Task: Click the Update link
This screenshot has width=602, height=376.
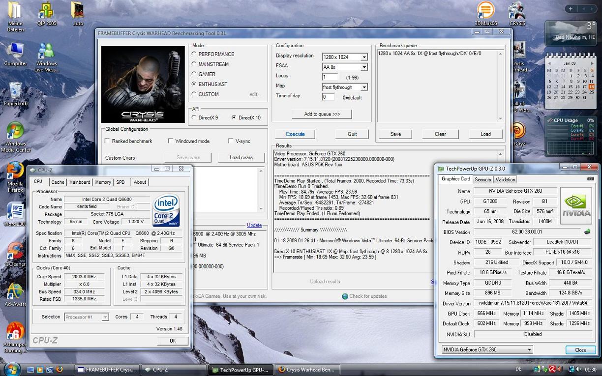Action: pos(254,226)
